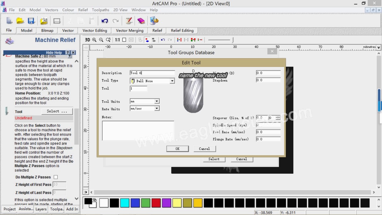Open the purple Help book icon

click(x=141, y=21)
